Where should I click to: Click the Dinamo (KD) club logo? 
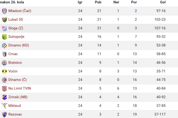tap(4, 46)
